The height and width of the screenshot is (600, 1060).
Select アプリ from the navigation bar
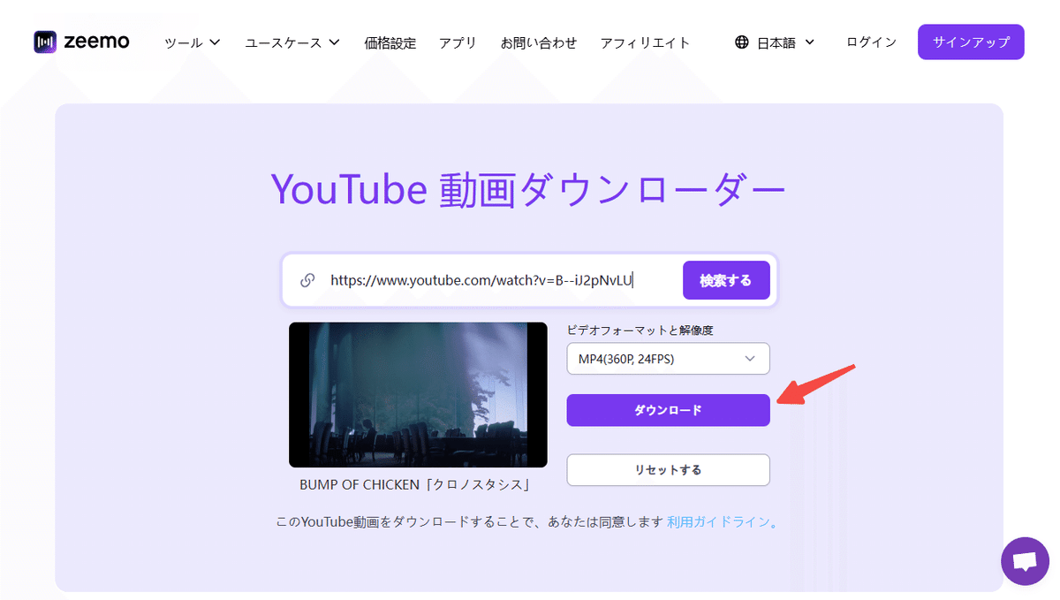click(458, 42)
